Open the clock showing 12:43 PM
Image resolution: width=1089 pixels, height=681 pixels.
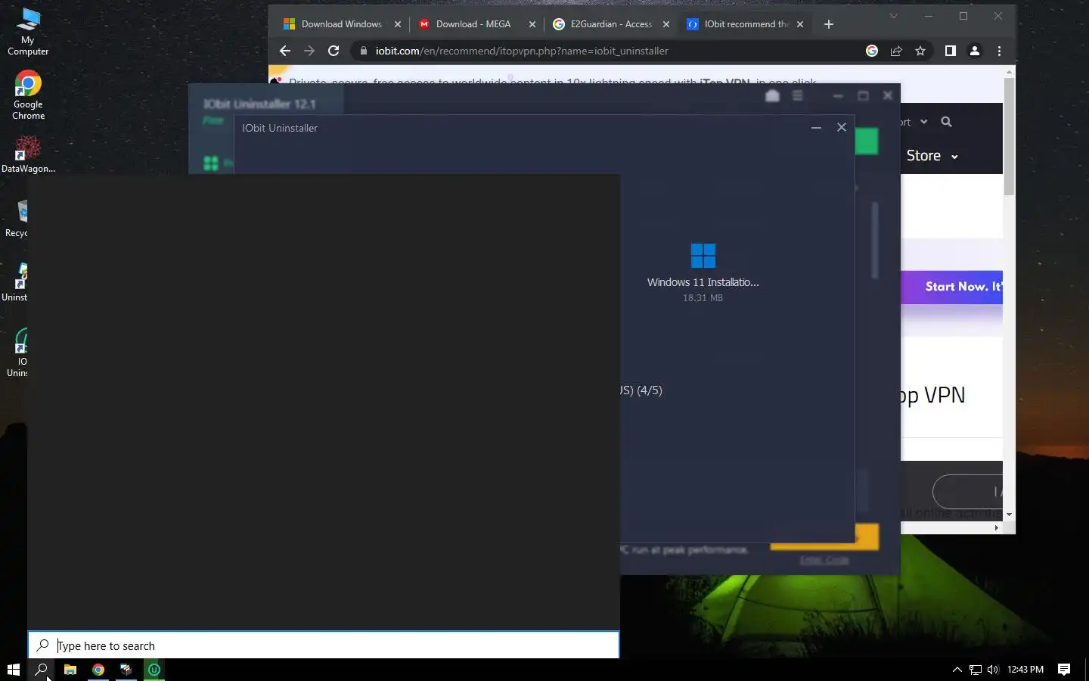click(x=1025, y=670)
